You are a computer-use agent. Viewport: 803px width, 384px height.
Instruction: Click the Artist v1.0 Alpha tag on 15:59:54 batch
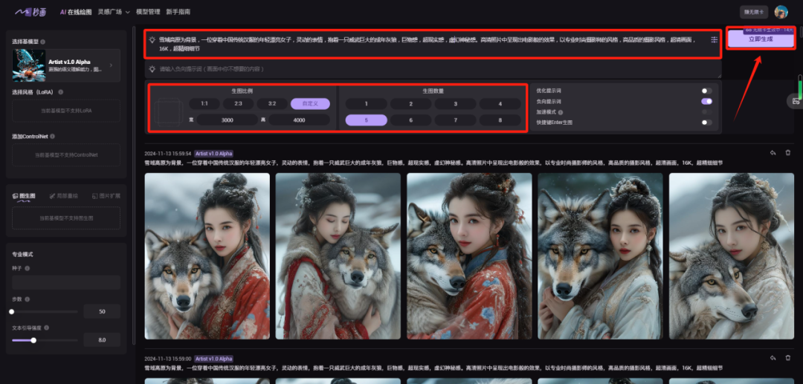214,154
